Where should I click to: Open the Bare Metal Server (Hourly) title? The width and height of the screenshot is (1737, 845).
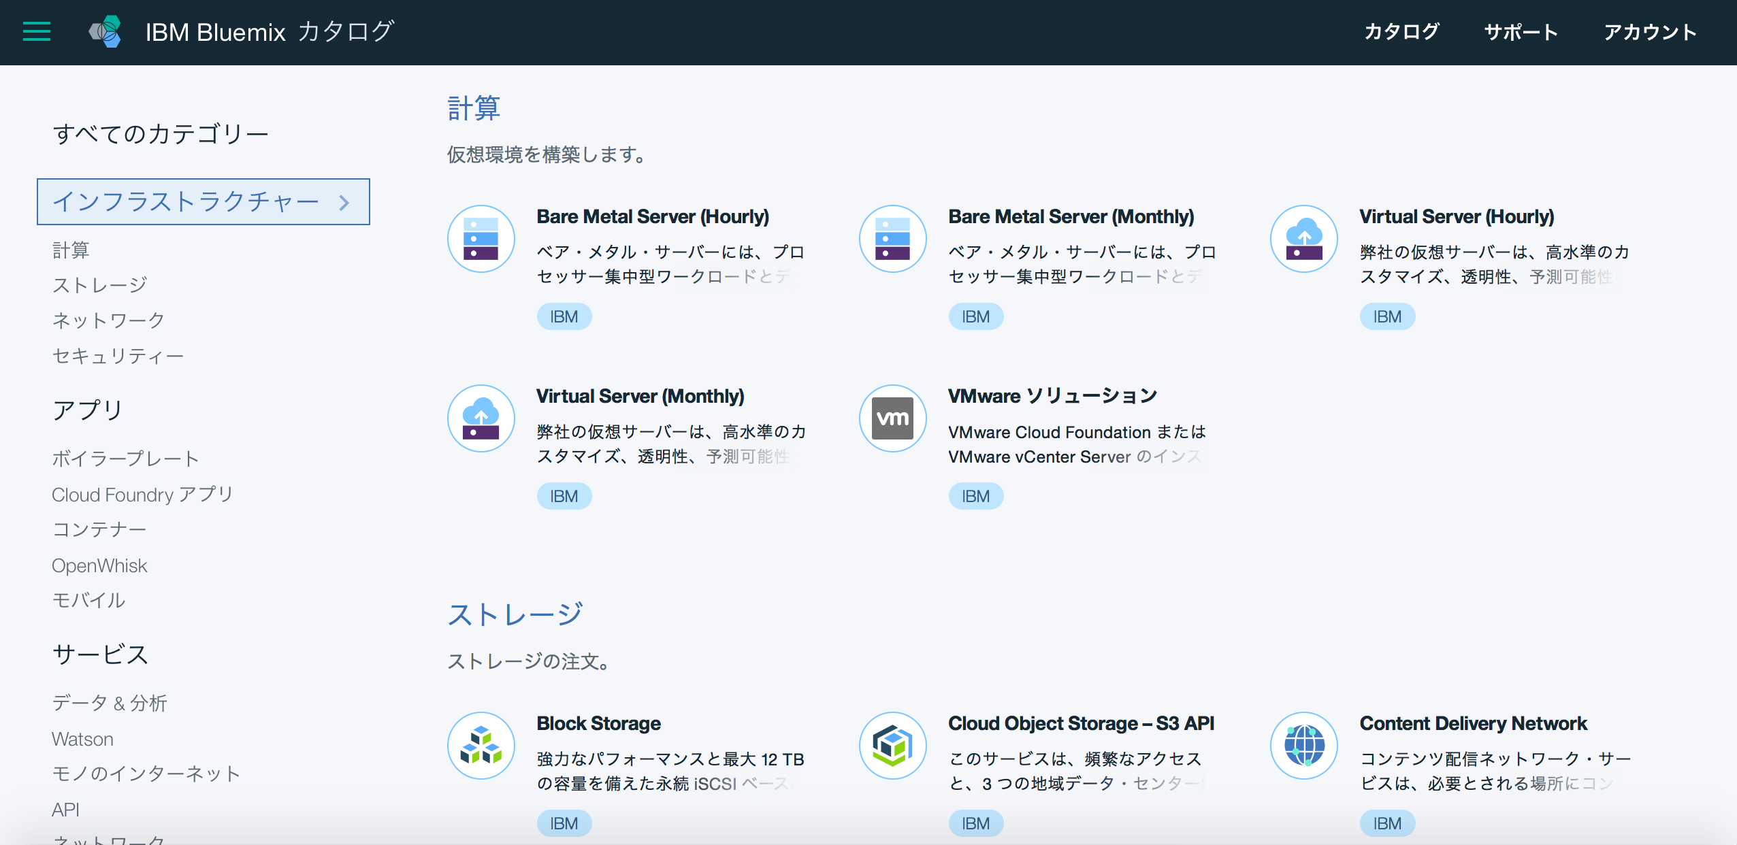point(653,216)
